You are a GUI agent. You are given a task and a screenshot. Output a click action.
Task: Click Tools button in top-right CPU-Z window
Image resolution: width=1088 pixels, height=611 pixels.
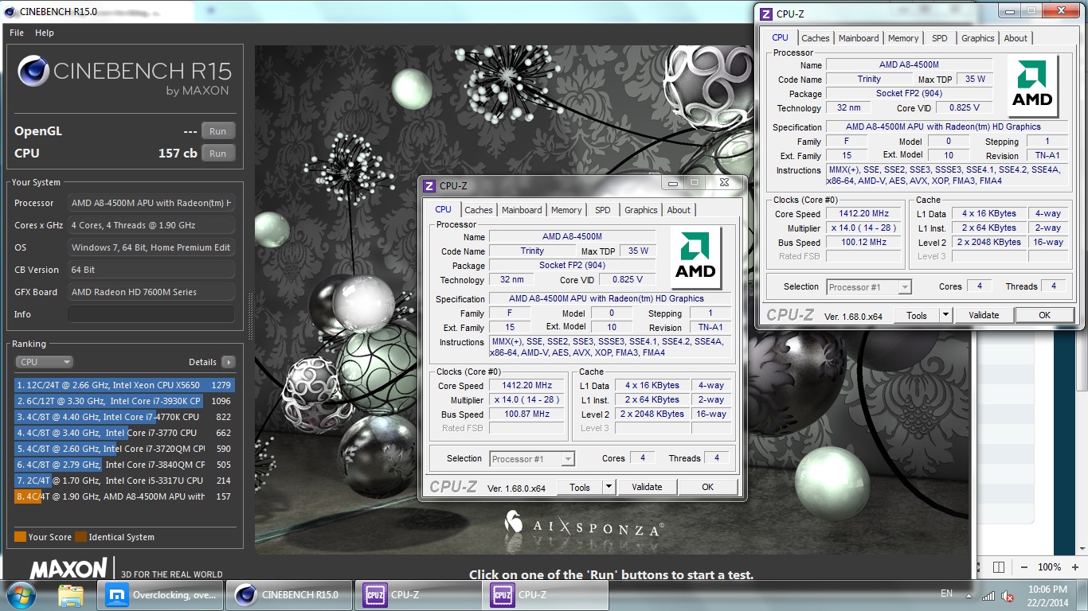point(917,316)
